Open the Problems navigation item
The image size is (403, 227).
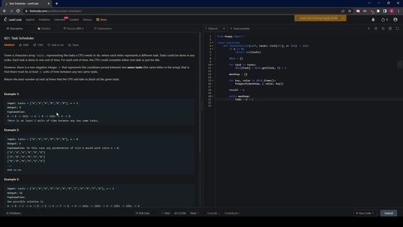click(x=44, y=20)
